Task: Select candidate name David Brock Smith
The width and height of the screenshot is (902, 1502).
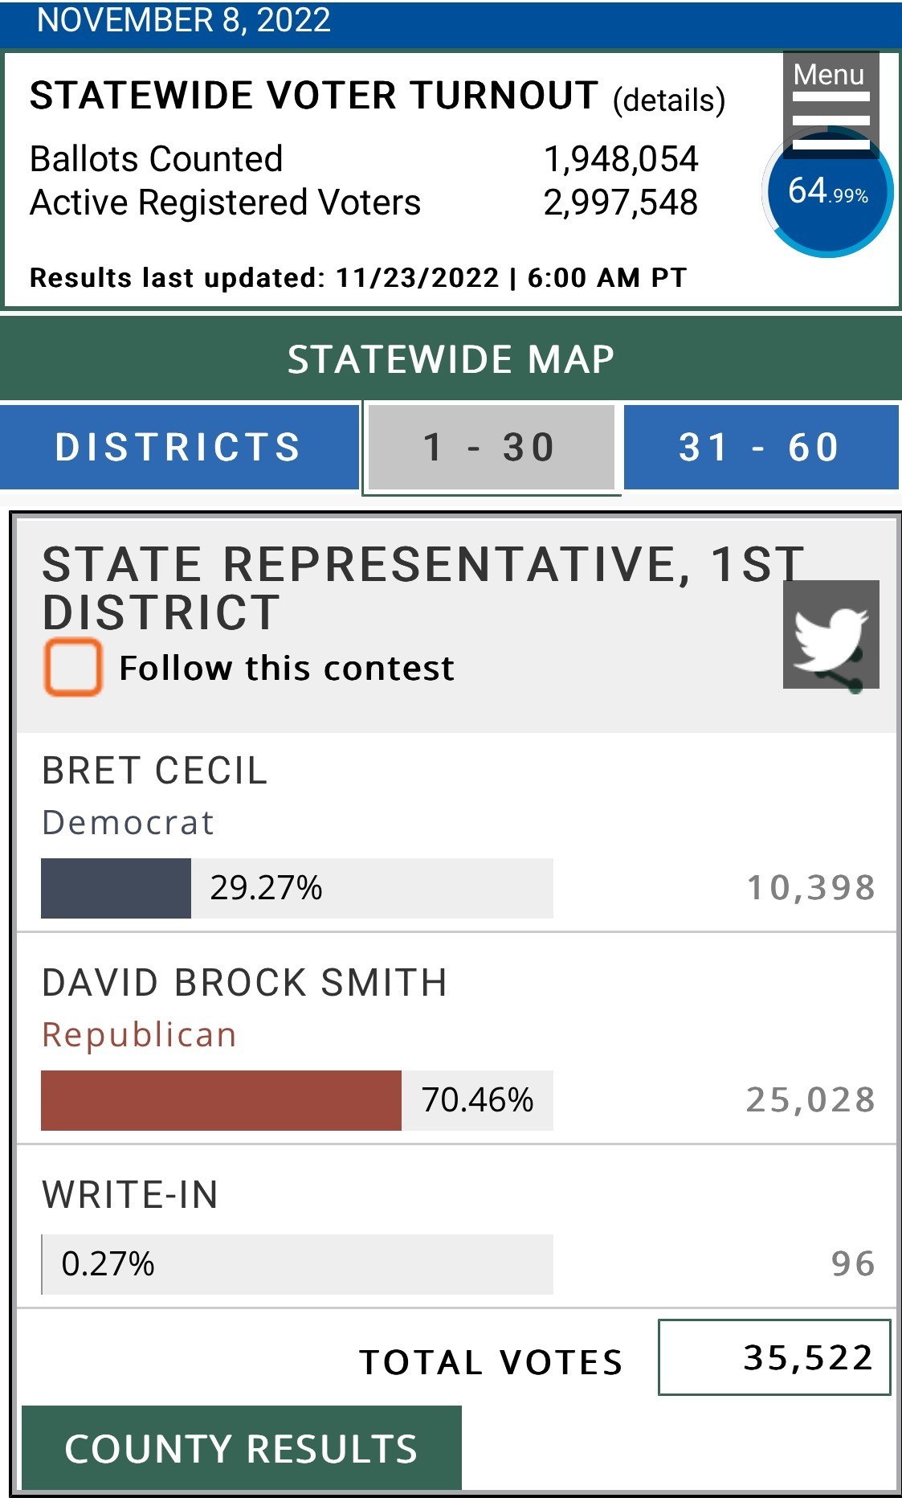Action: [244, 983]
